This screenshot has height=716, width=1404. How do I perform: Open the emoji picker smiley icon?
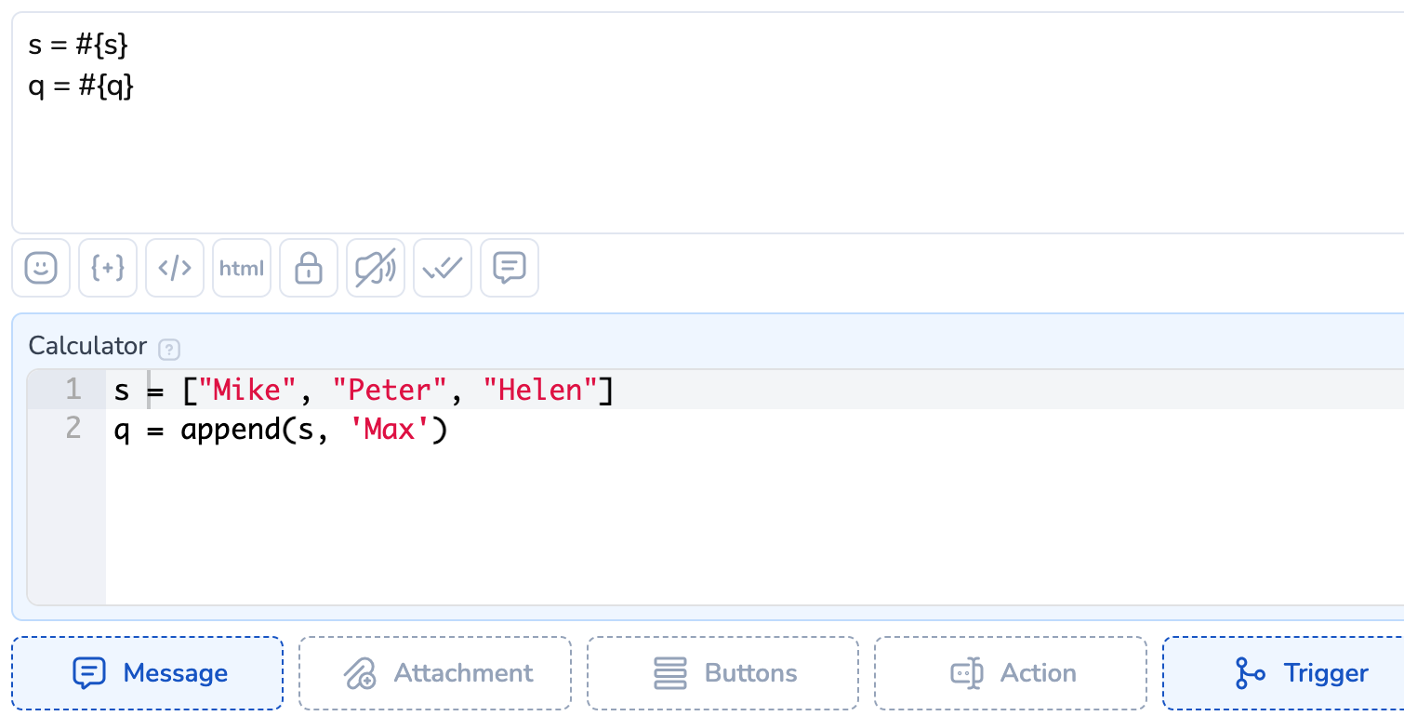click(41, 269)
